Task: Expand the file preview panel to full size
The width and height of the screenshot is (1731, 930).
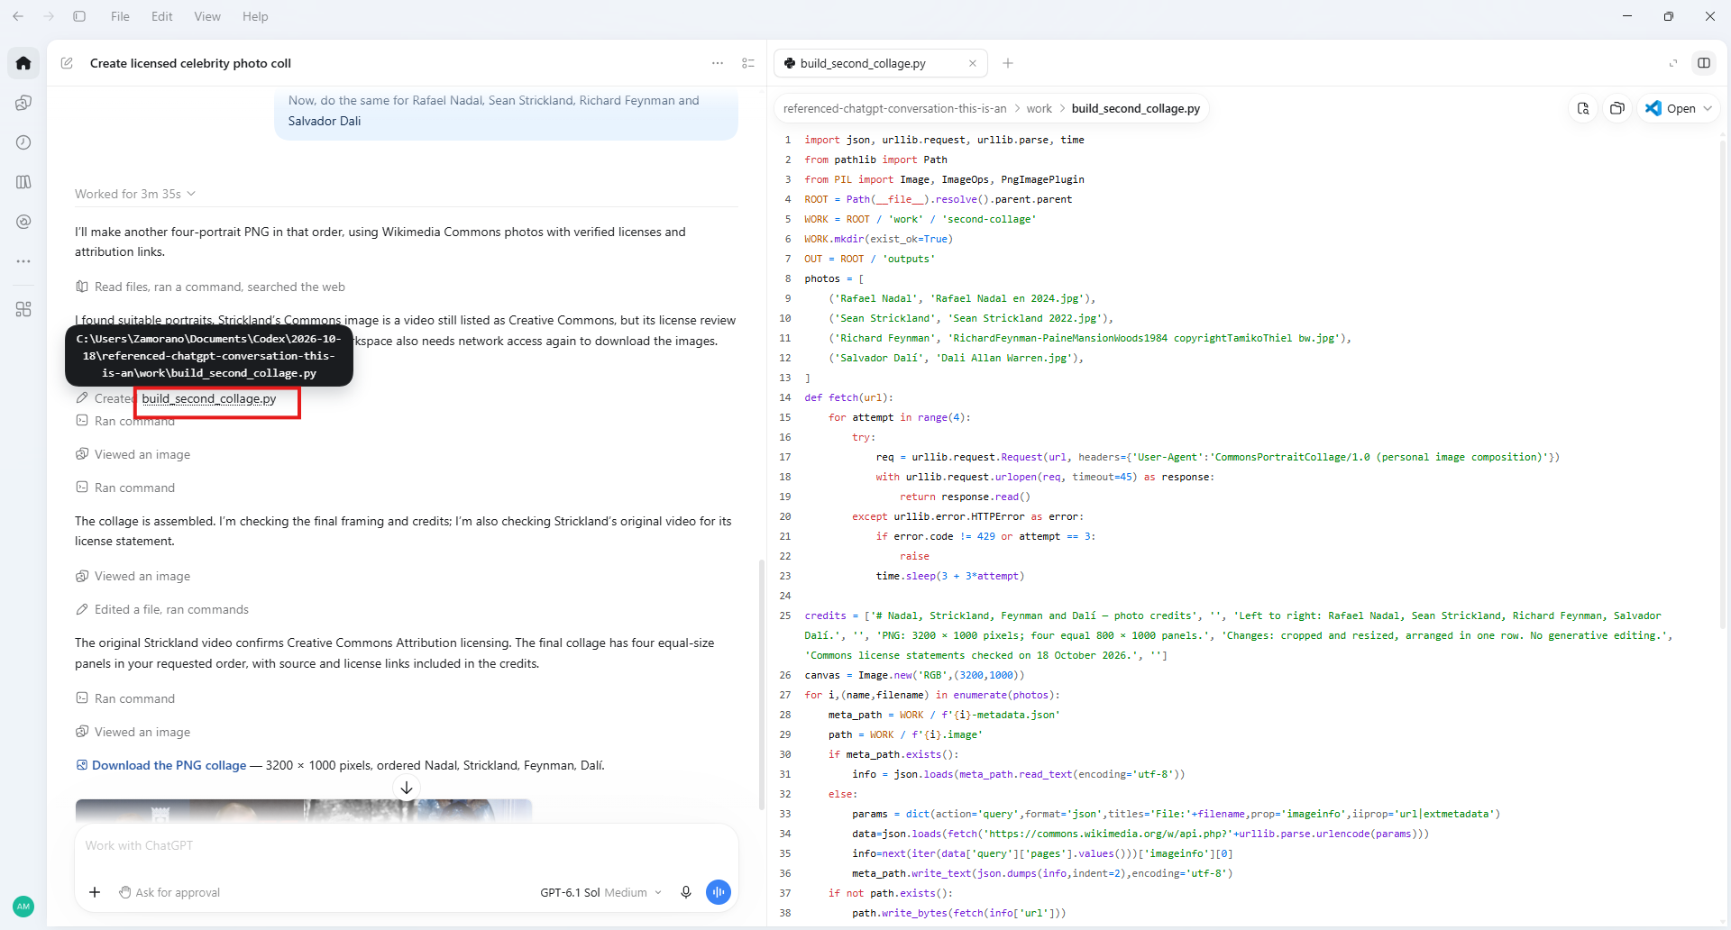Action: pyautogui.click(x=1673, y=63)
